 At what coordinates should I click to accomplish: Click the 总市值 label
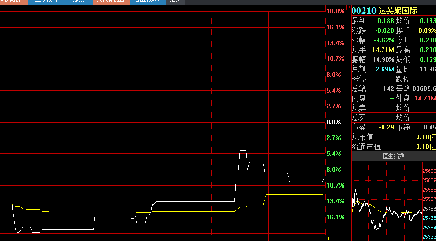(363, 137)
